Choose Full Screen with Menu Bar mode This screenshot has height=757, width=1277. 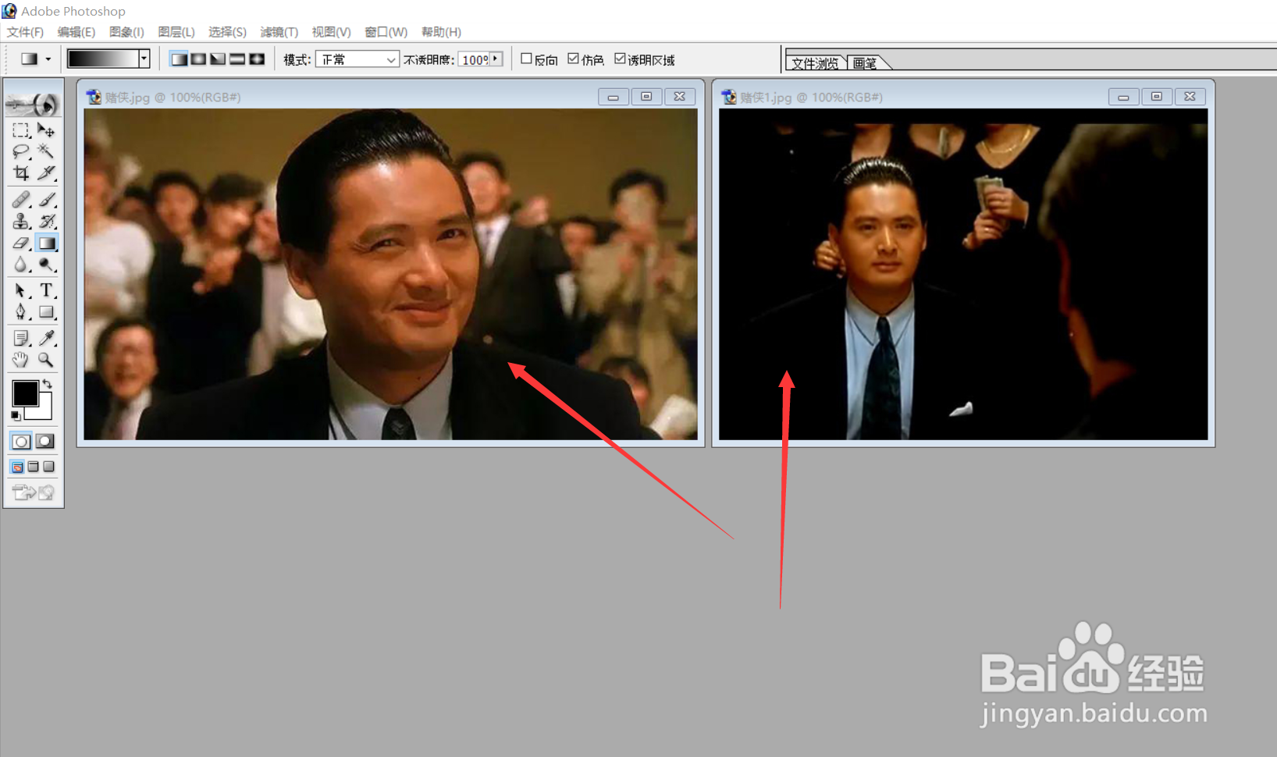pyautogui.click(x=33, y=467)
